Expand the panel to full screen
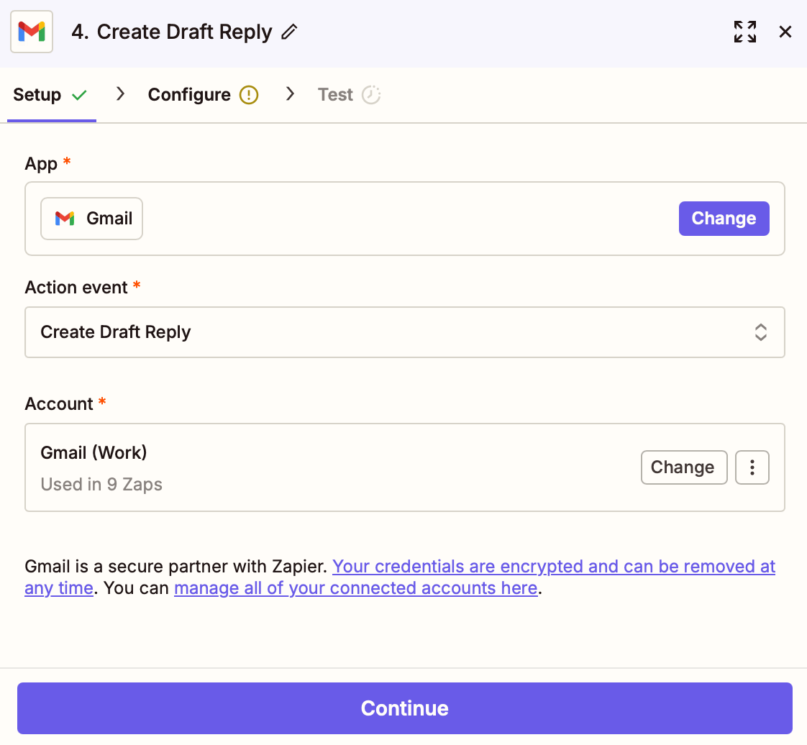Screen dimensions: 807x745 point(744,32)
